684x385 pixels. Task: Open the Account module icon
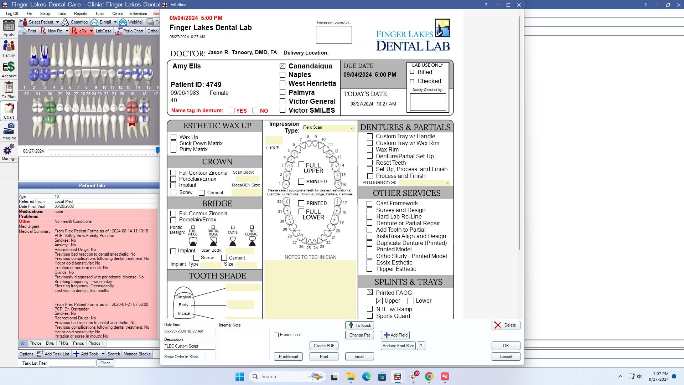coord(9,70)
